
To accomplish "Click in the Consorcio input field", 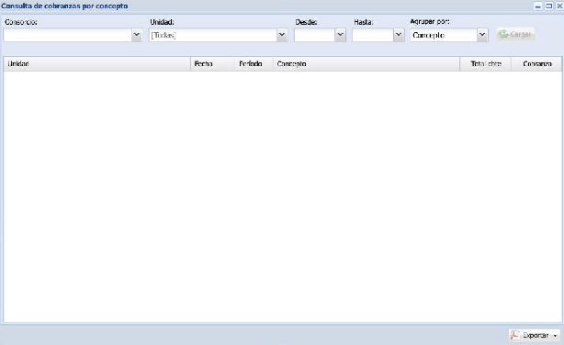I will pyautogui.click(x=68, y=35).
